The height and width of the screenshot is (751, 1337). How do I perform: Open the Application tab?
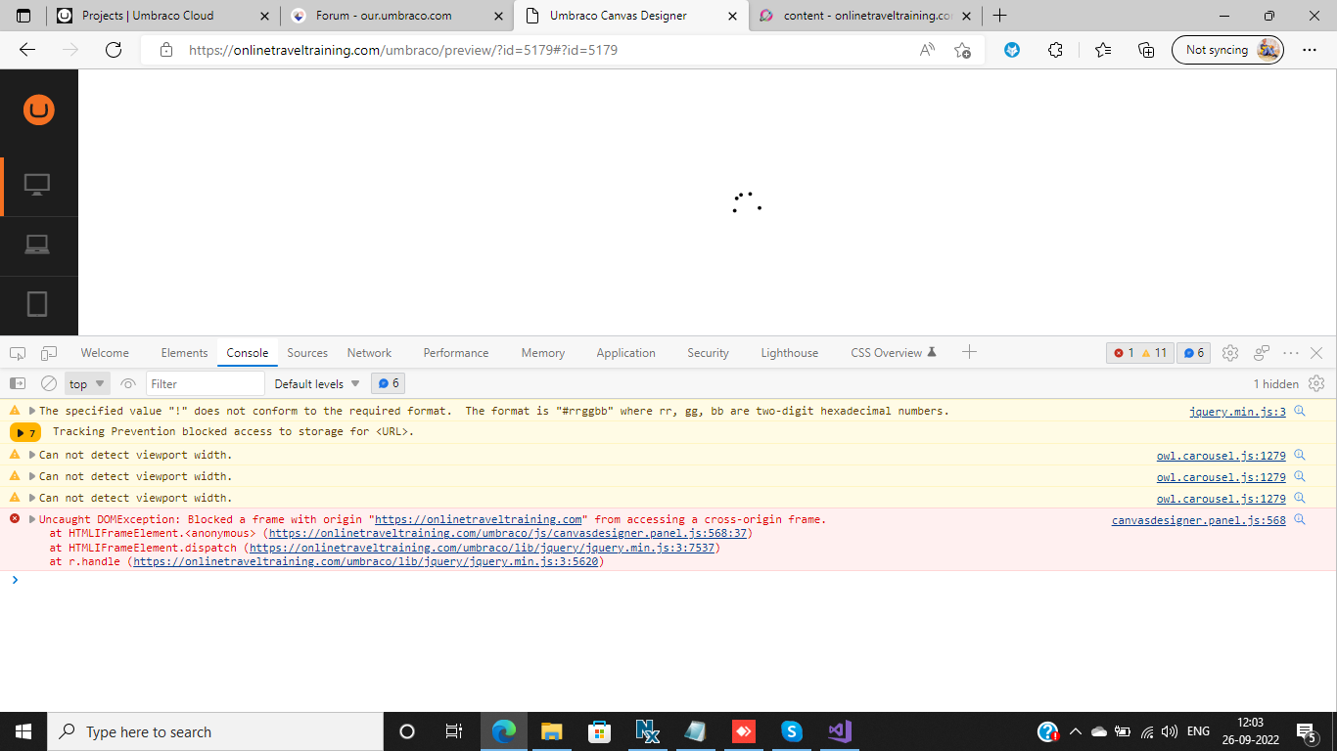(x=625, y=353)
